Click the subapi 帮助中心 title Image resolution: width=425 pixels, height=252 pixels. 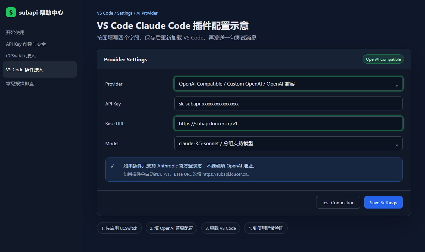(41, 13)
